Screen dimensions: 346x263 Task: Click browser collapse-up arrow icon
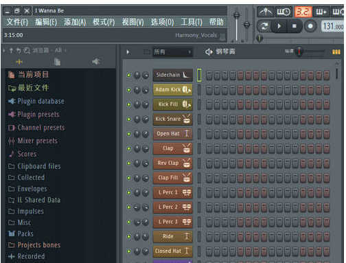pyautogui.click(x=11, y=50)
